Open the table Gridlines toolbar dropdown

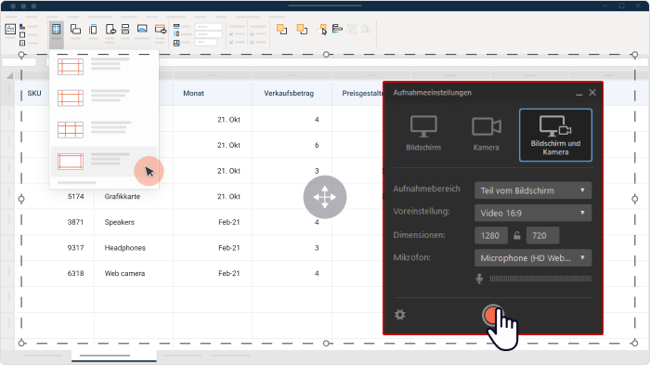pos(57,30)
